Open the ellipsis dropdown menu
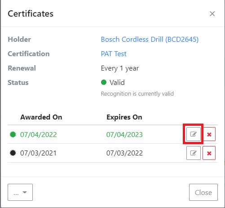 [x=20, y=192]
